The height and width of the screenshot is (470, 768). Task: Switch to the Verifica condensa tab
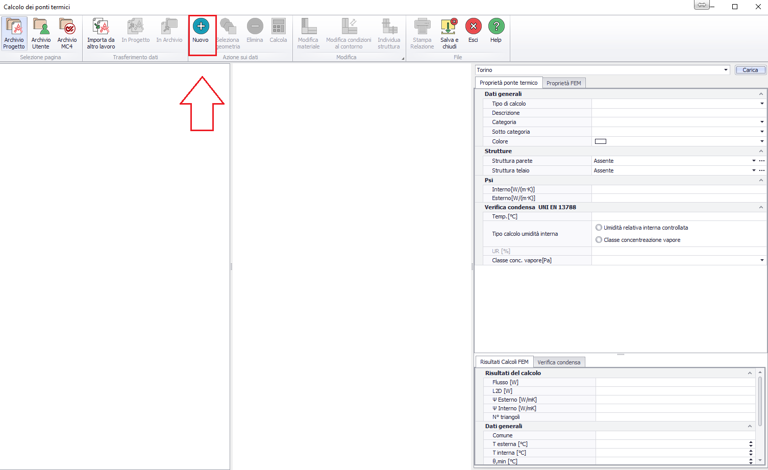559,362
